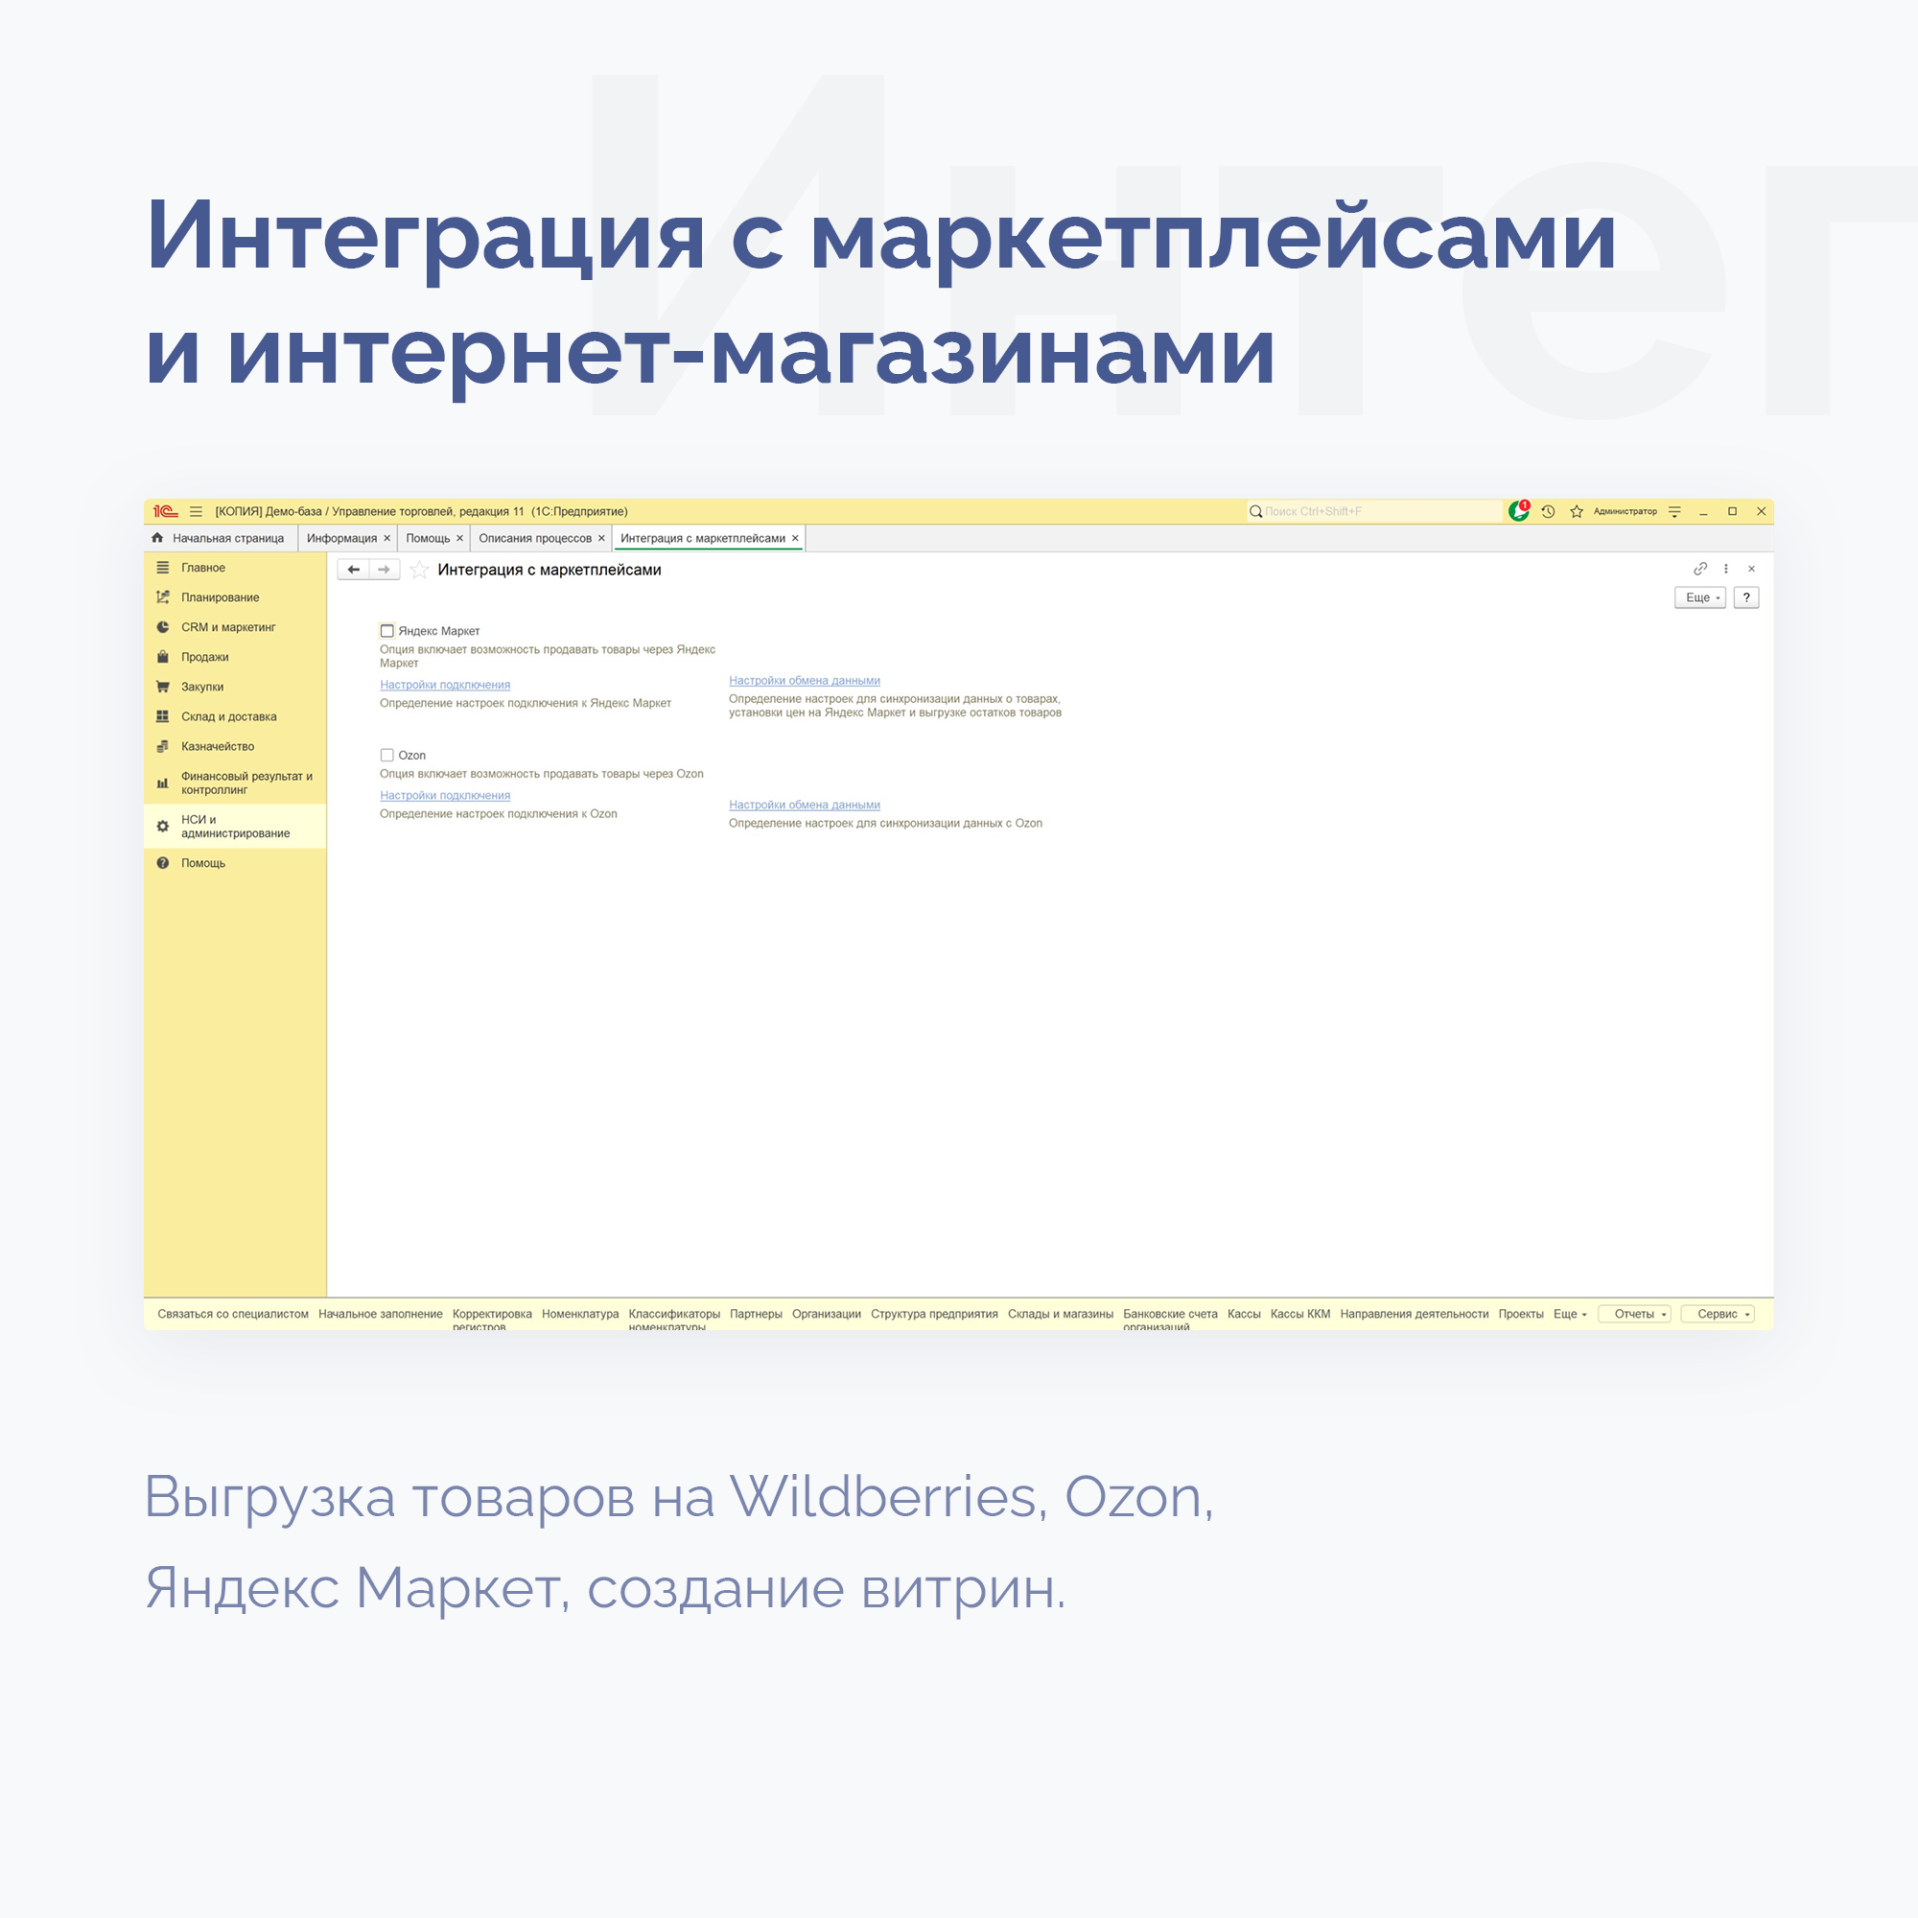This screenshot has width=1918, height=1918.
Task: Open the НСИ и администрирование gear icon
Action: tap(163, 826)
